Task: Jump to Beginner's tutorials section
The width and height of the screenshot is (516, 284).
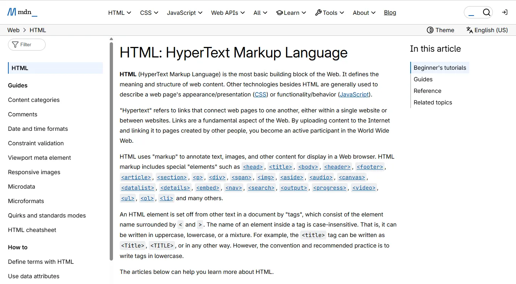Action: 440,68
